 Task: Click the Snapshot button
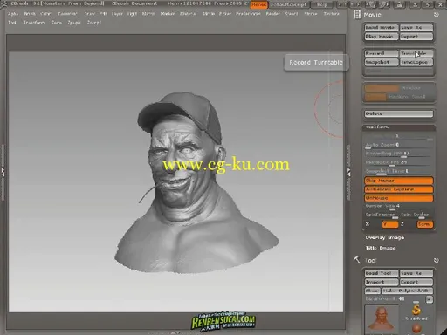(382, 62)
